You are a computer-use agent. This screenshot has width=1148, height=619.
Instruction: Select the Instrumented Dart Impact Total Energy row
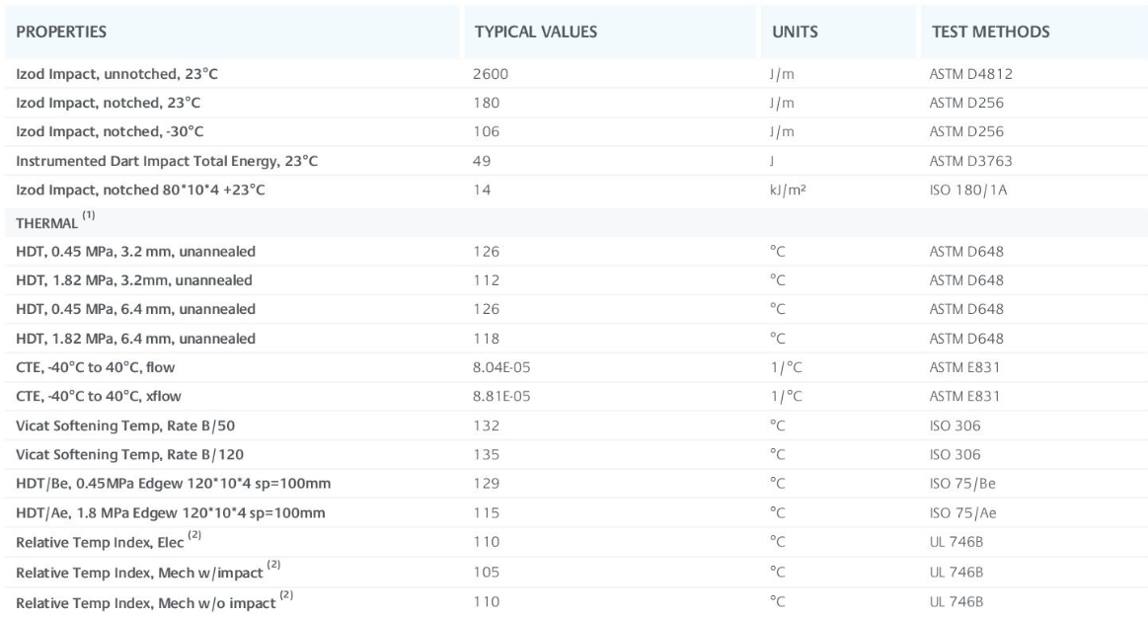pyautogui.click(x=576, y=161)
